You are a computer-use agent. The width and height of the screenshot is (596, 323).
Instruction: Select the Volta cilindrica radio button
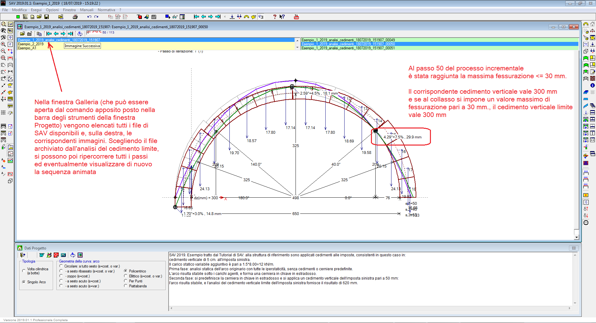pyautogui.click(x=24, y=271)
